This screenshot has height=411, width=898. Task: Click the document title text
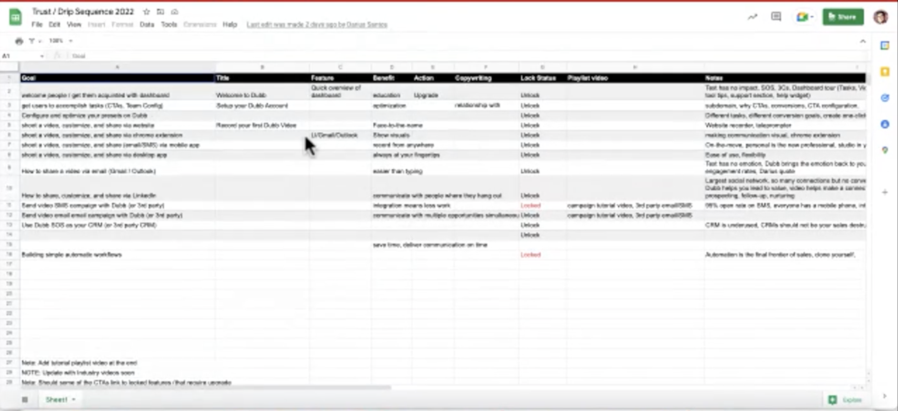click(x=83, y=12)
